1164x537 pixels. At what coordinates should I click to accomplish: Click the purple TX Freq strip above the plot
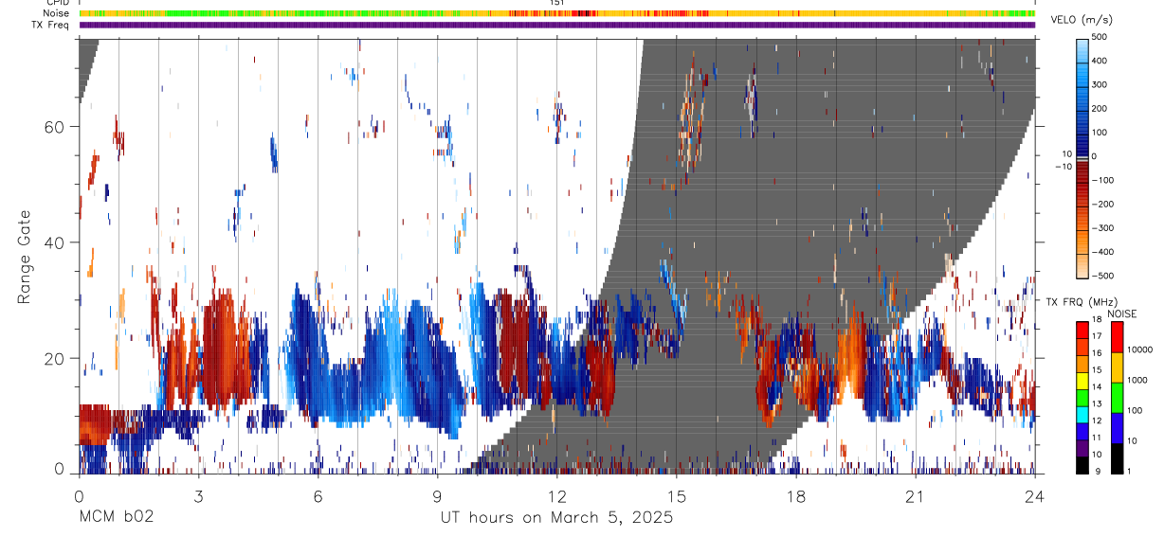click(557, 25)
